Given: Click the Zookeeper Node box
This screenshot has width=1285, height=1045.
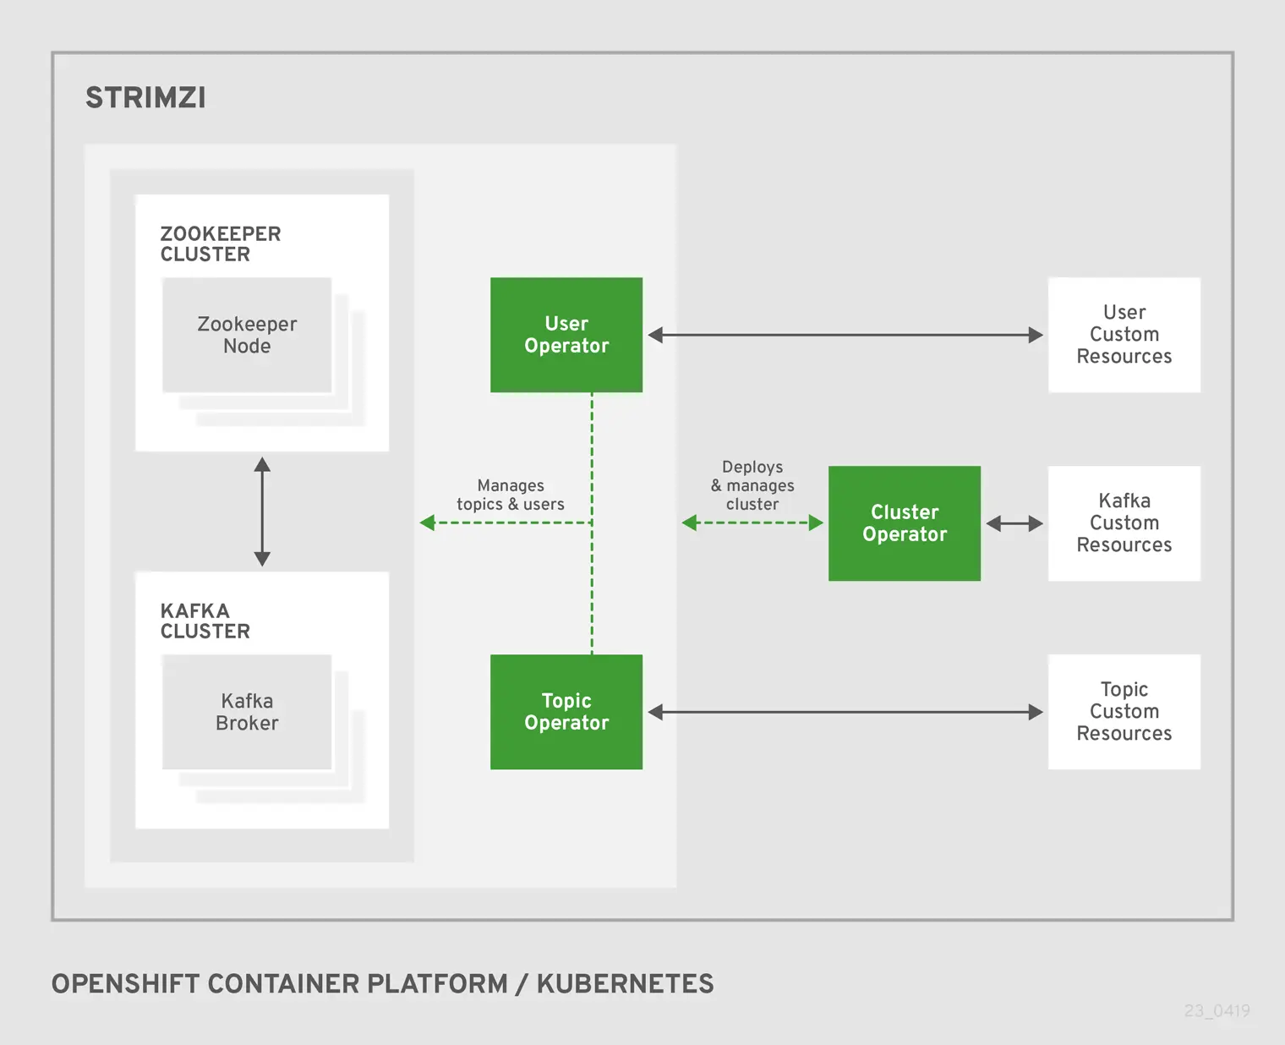Looking at the screenshot, I should pos(247,335).
